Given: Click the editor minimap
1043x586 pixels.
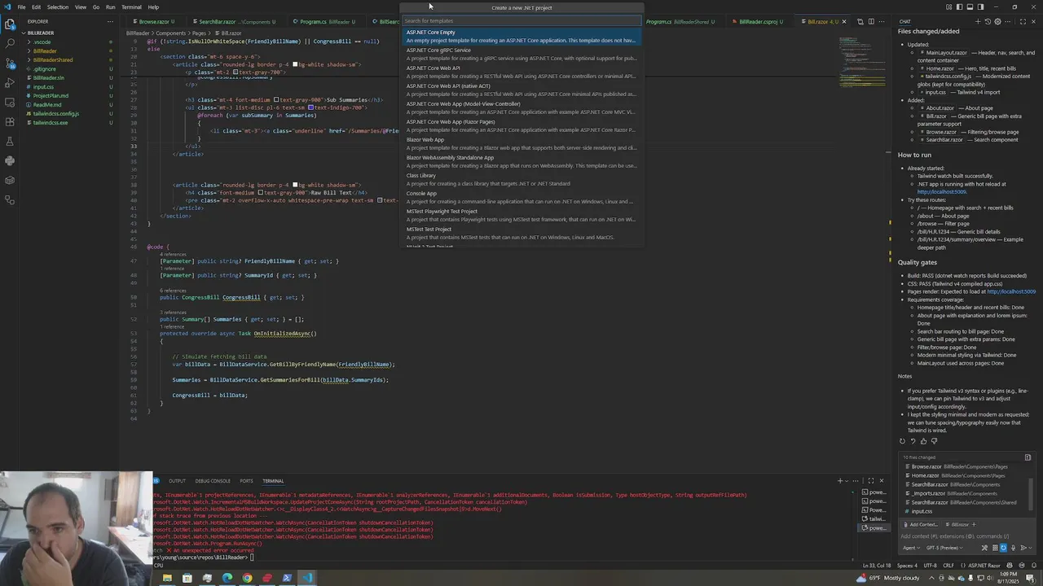Looking at the screenshot, I should pos(864,61).
